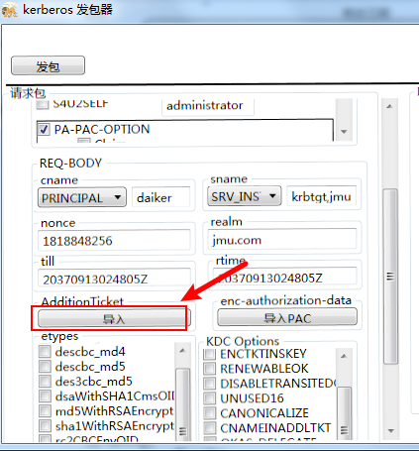Click the 导入PAC button

tap(287, 317)
